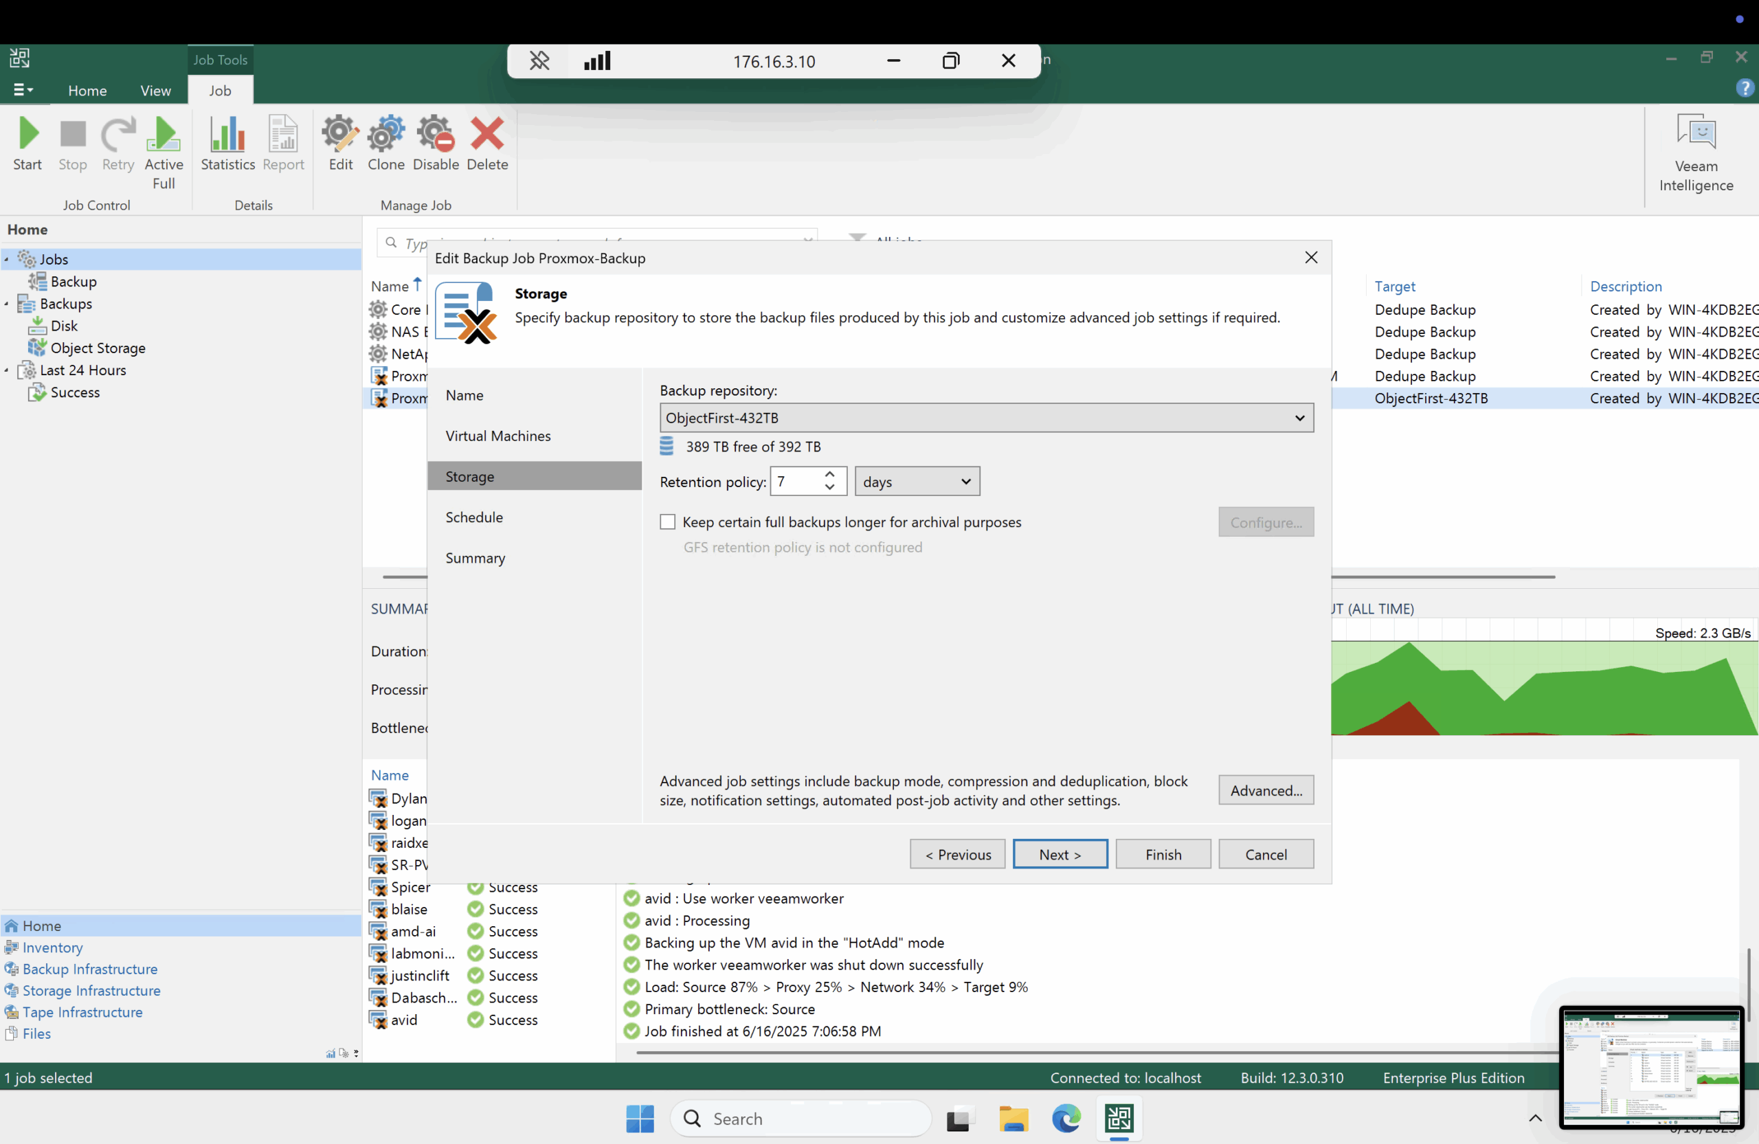Open the Inventory view
This screenshot has width=1759, height=1144.
click(52, 947)
